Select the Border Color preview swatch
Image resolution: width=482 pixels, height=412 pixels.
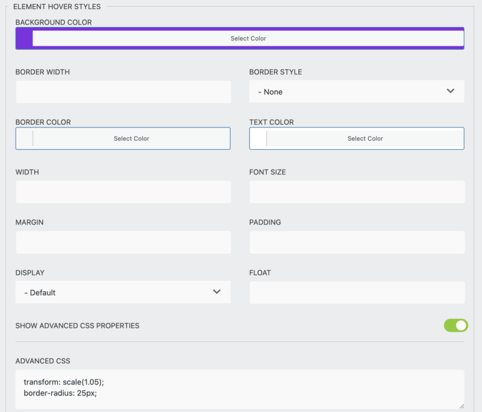coord(23,138)
